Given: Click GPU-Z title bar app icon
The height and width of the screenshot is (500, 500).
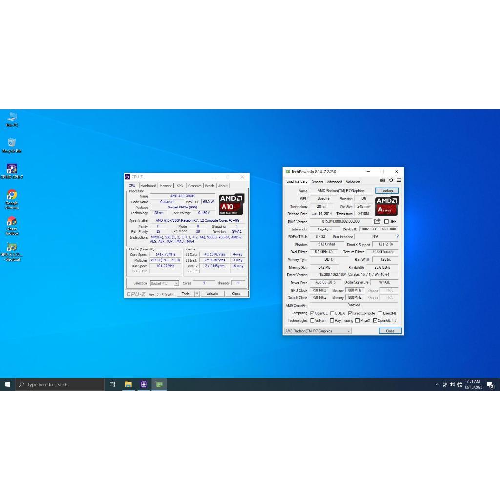Looking at the screenshot, I should click(x=287, y=171).
